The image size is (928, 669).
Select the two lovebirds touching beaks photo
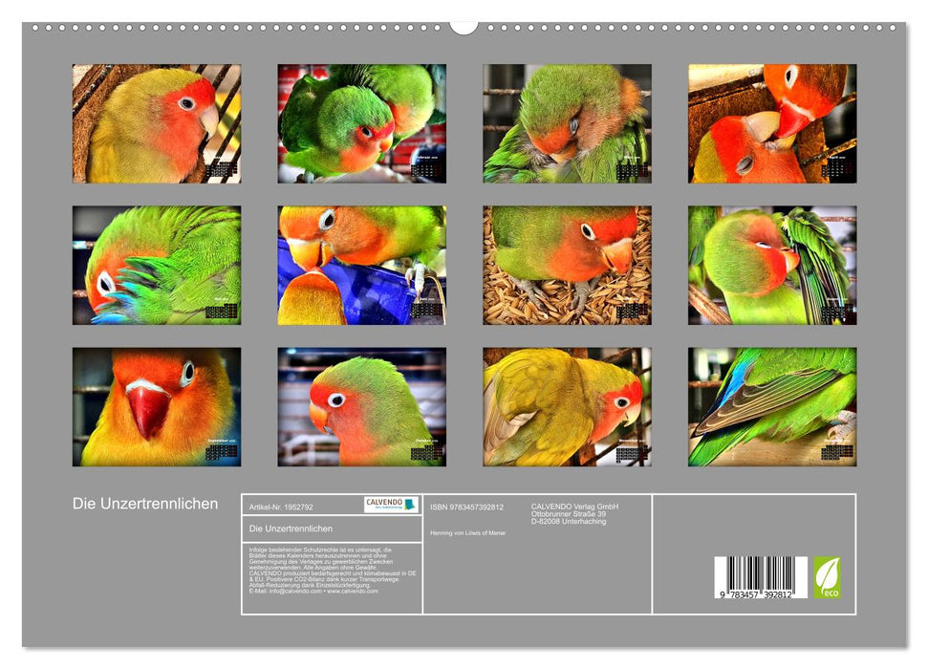[x=771, y=123]
